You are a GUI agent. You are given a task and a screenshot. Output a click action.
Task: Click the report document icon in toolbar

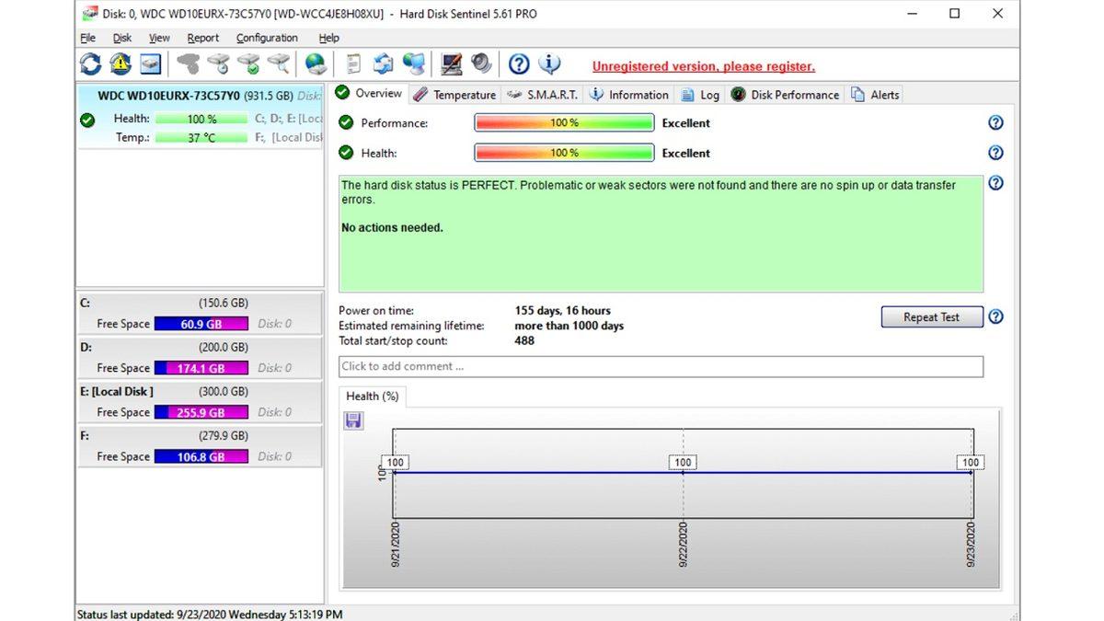point(352,64)
